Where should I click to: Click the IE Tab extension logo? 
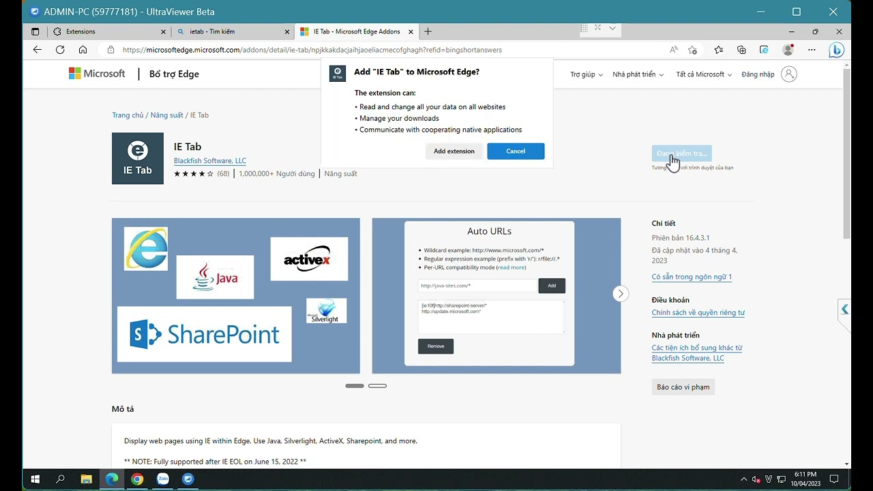click(x=138, y=158)
